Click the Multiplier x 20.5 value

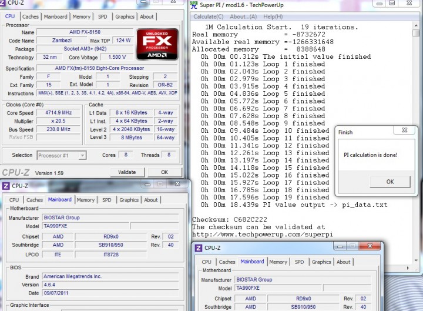[59, 121]
